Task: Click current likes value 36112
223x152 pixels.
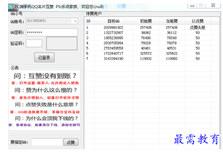Action: 172,33
